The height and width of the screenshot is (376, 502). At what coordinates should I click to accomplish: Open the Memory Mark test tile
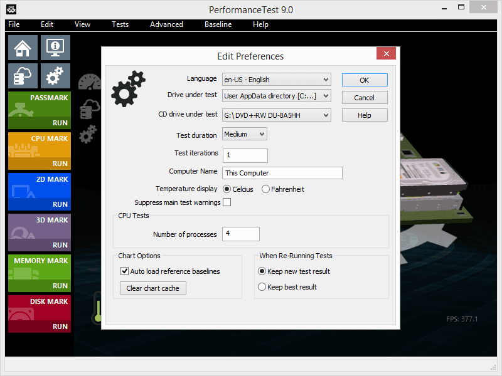click(x=39, y=273)
